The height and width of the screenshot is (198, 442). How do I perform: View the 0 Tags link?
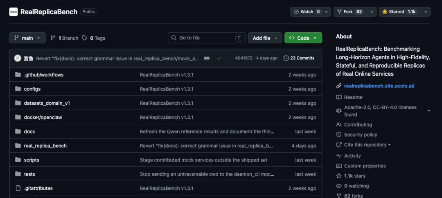(94, 38)
